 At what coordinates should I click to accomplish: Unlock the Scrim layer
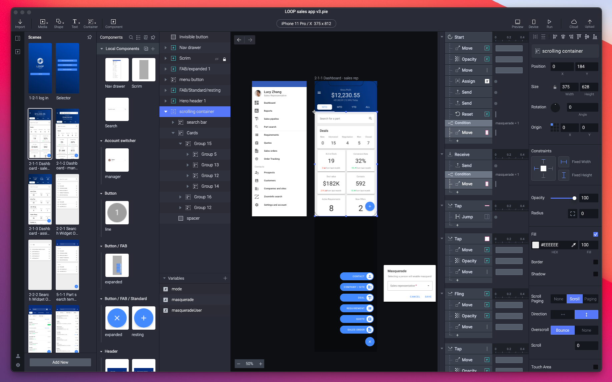pyautogui.click(x=224, y=59)
